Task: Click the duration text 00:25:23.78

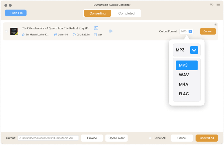Action: 83,35
